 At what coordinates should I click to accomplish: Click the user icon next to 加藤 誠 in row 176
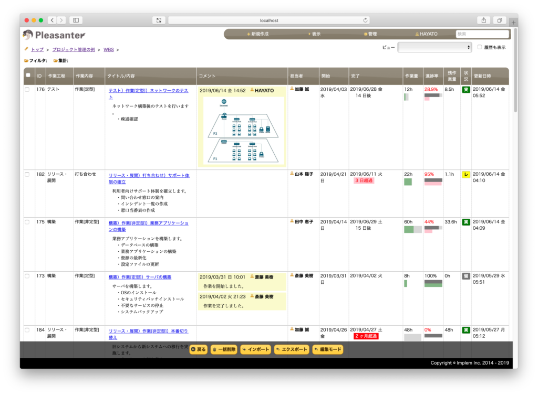(x=292, y=89)
